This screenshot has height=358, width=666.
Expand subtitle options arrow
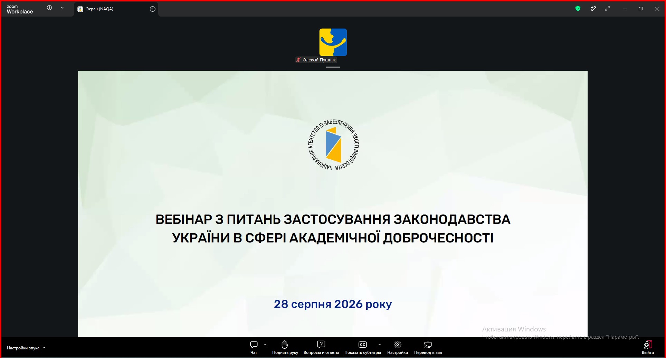(380, 345)
